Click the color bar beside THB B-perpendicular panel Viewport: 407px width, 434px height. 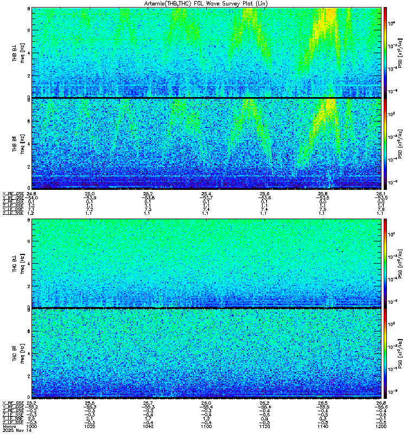click(x=385, y=52)
